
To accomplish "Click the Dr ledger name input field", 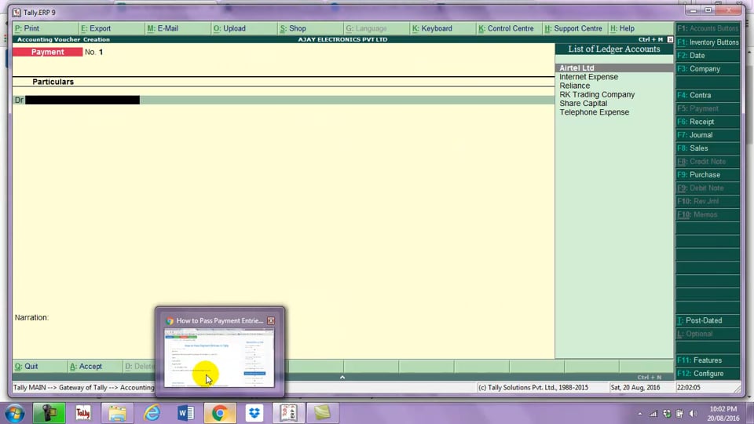I will pos(82,100).
